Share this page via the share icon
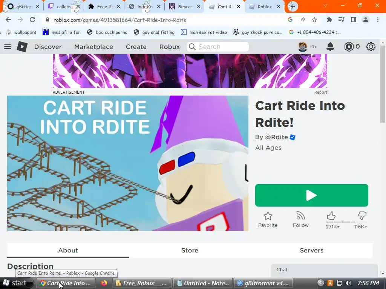This screenshot has height=289, width=386. click(x=302, y=20)
